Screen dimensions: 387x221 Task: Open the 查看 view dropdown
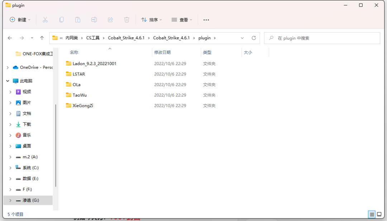[x=182, y=20]
